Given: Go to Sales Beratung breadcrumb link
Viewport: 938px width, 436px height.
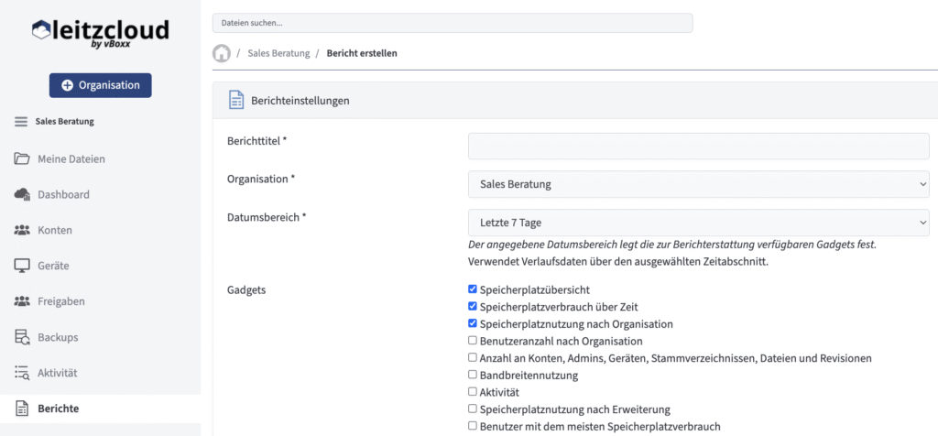Looking at the screenshot, I should 278,53.
